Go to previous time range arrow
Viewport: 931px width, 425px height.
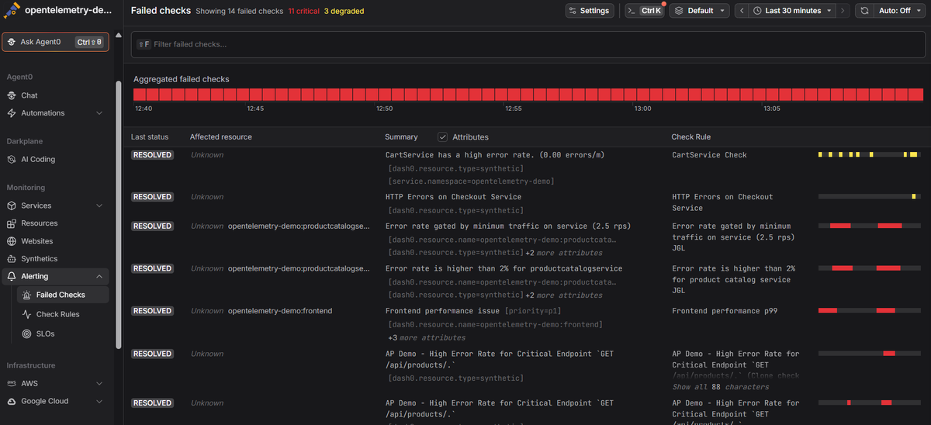[742, 11]
